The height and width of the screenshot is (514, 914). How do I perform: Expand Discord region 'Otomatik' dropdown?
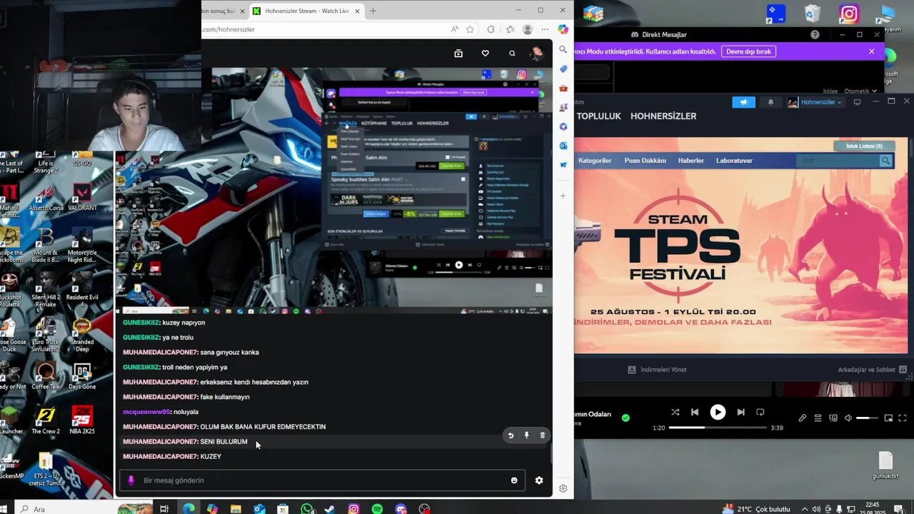pos(860,91)
